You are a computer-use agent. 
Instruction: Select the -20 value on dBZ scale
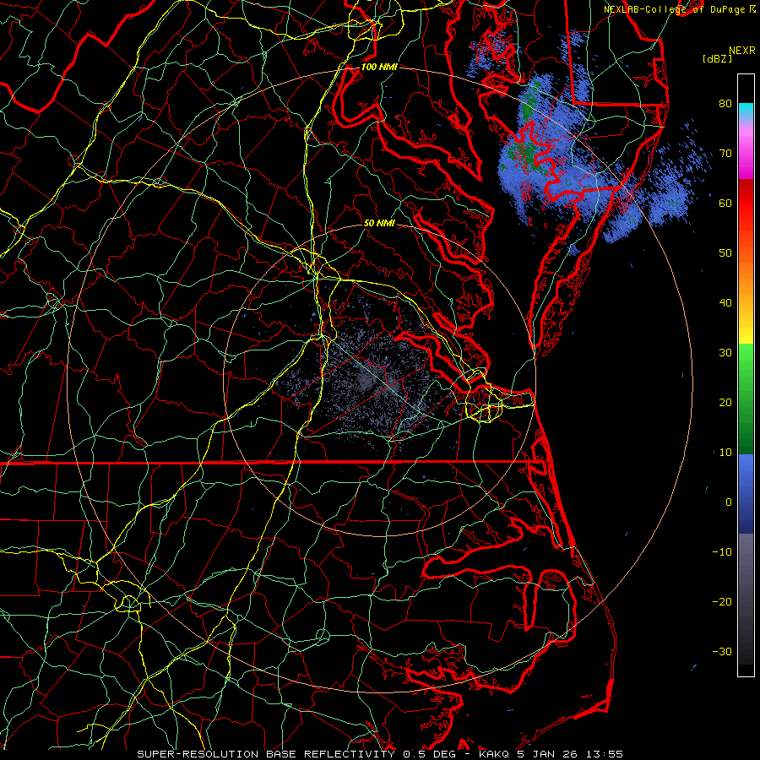(722, 601)
